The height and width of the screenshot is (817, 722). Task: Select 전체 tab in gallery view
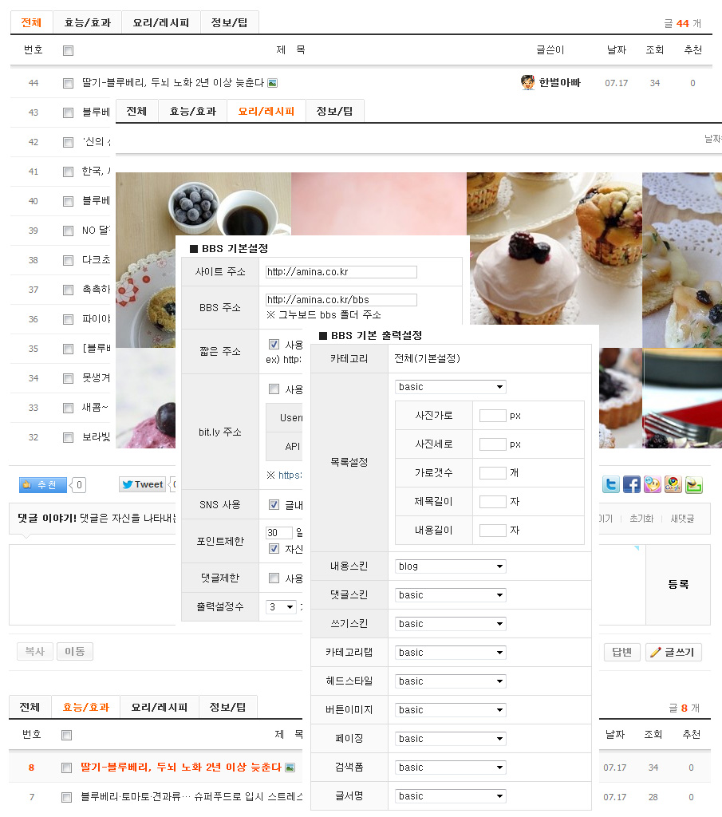pos(136,111)
